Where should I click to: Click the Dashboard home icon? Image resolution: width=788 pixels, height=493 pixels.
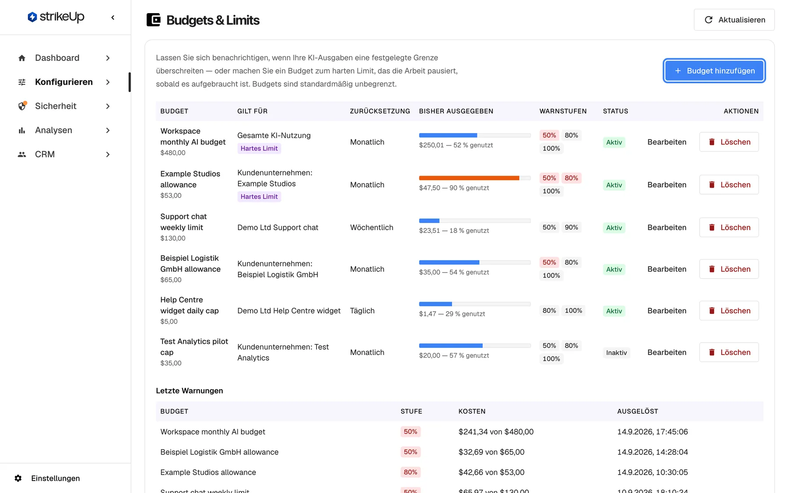(x=22, y=58)
